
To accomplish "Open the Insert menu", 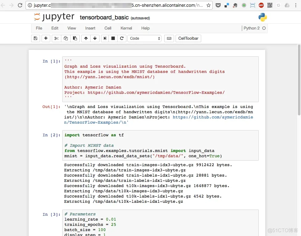I will [x=90, y=28].
